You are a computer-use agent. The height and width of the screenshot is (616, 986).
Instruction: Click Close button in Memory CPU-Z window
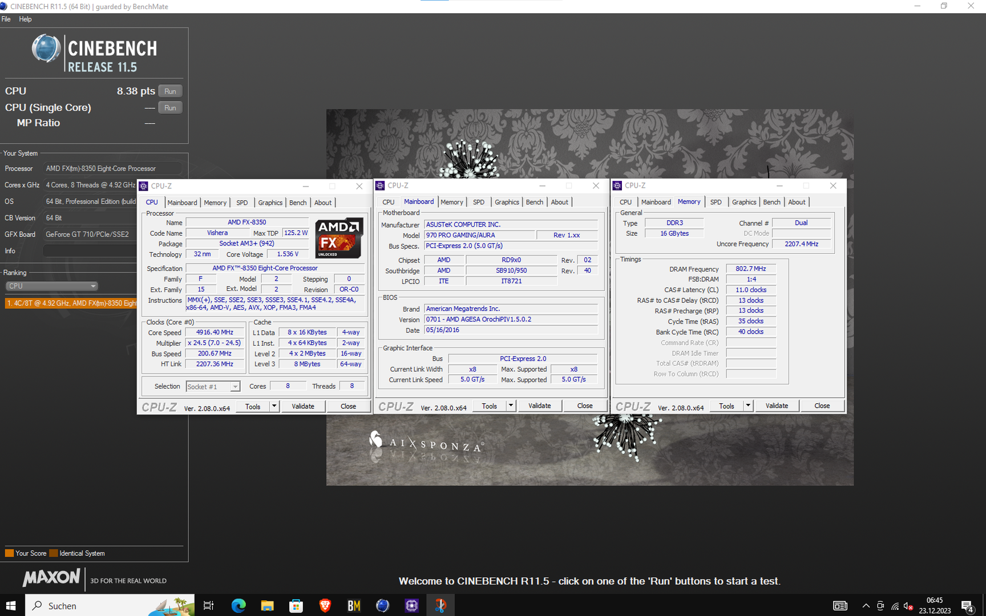pos(822,406)
